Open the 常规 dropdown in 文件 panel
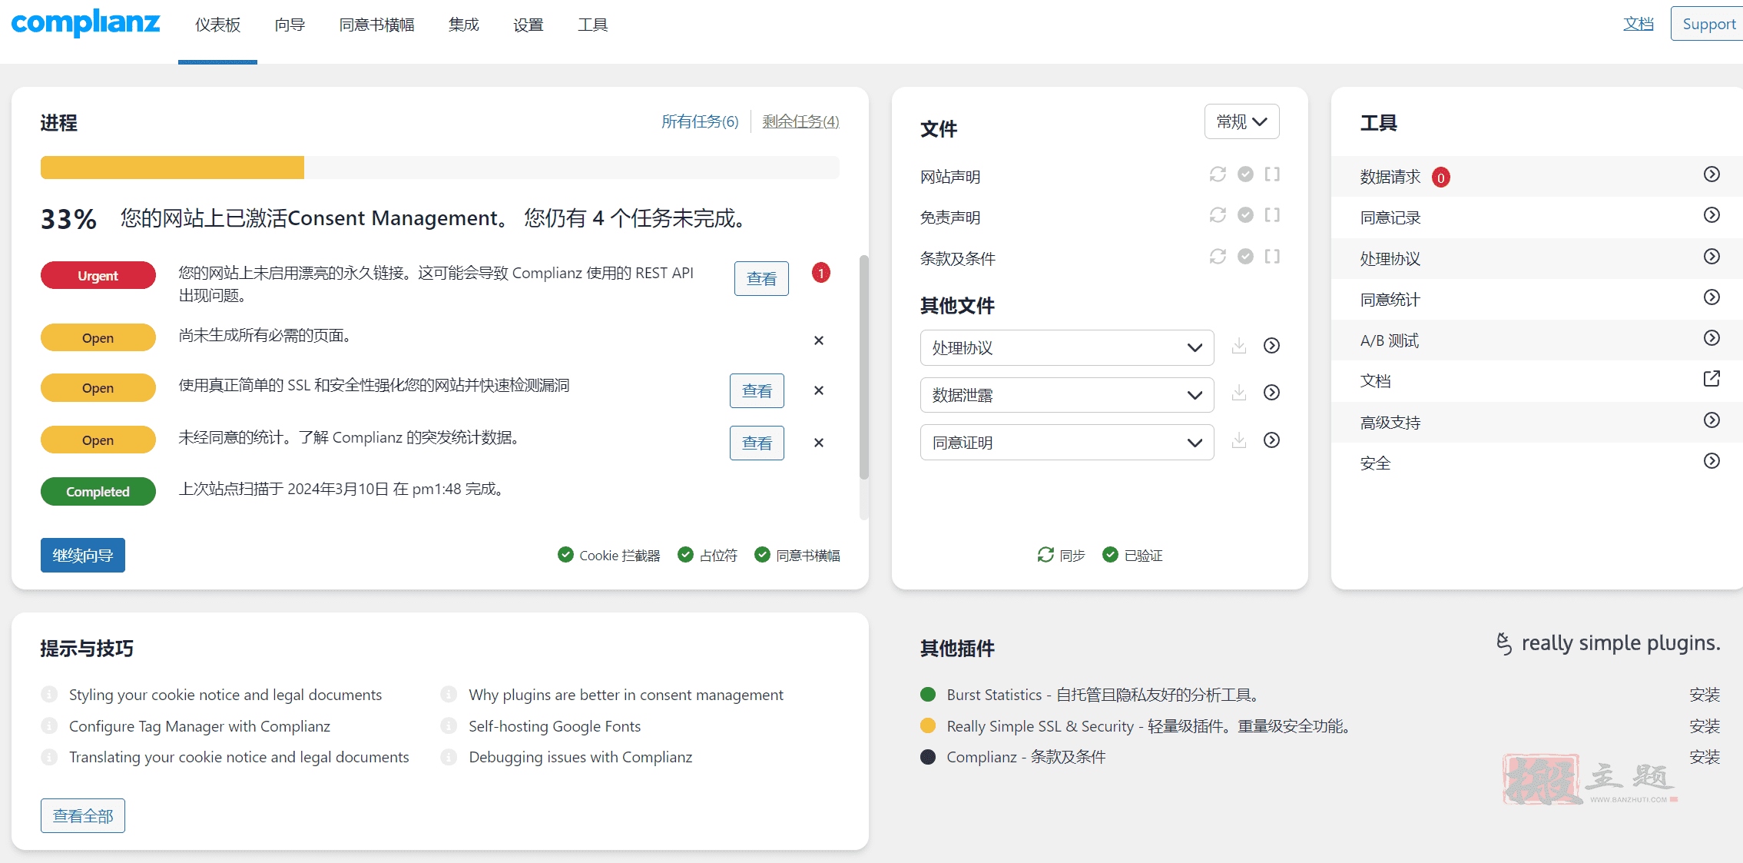Viewport: 1743px width, 863px height. point(1241,121)
